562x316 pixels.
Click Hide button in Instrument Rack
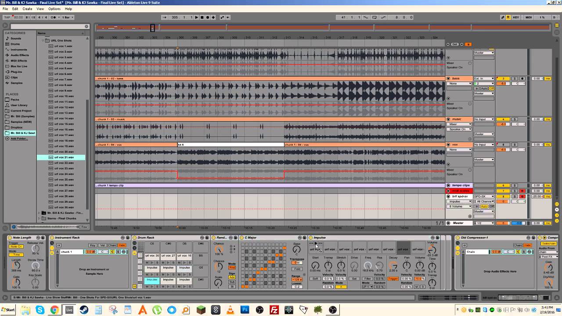click(122, 245)
